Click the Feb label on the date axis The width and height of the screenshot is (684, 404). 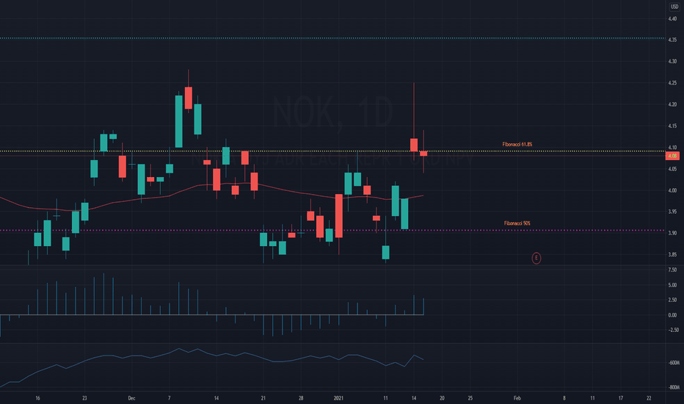517,398
